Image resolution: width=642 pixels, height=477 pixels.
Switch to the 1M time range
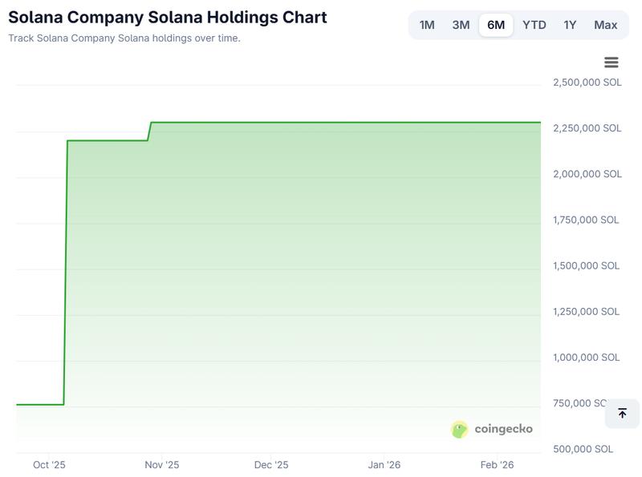(425, 25)
